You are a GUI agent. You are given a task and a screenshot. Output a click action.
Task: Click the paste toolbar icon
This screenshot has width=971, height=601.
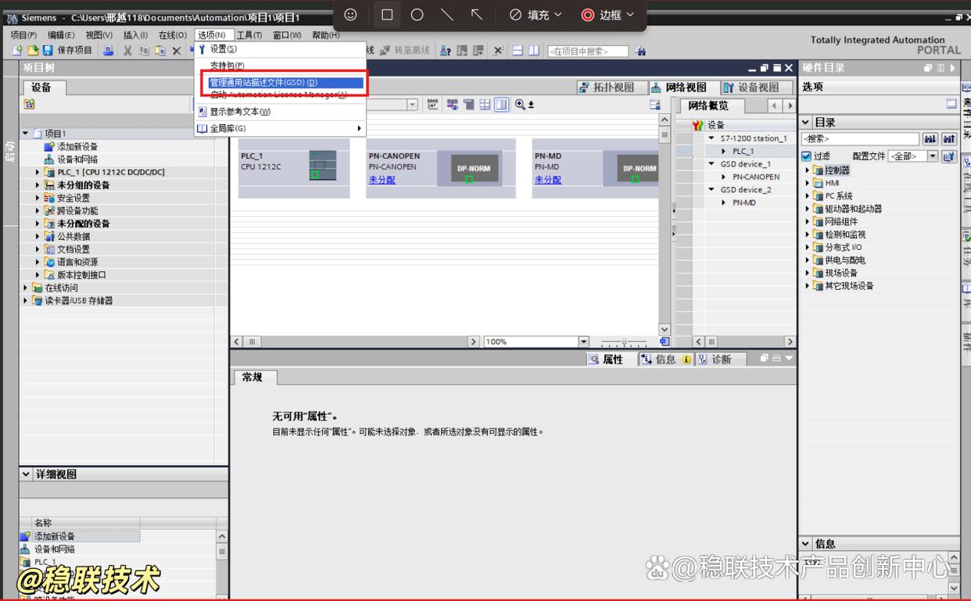point(160,51)
